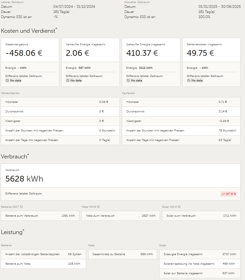Click the Batterie zum Netz row
Viewport: 245px width, 280px height.
[43, 264]
